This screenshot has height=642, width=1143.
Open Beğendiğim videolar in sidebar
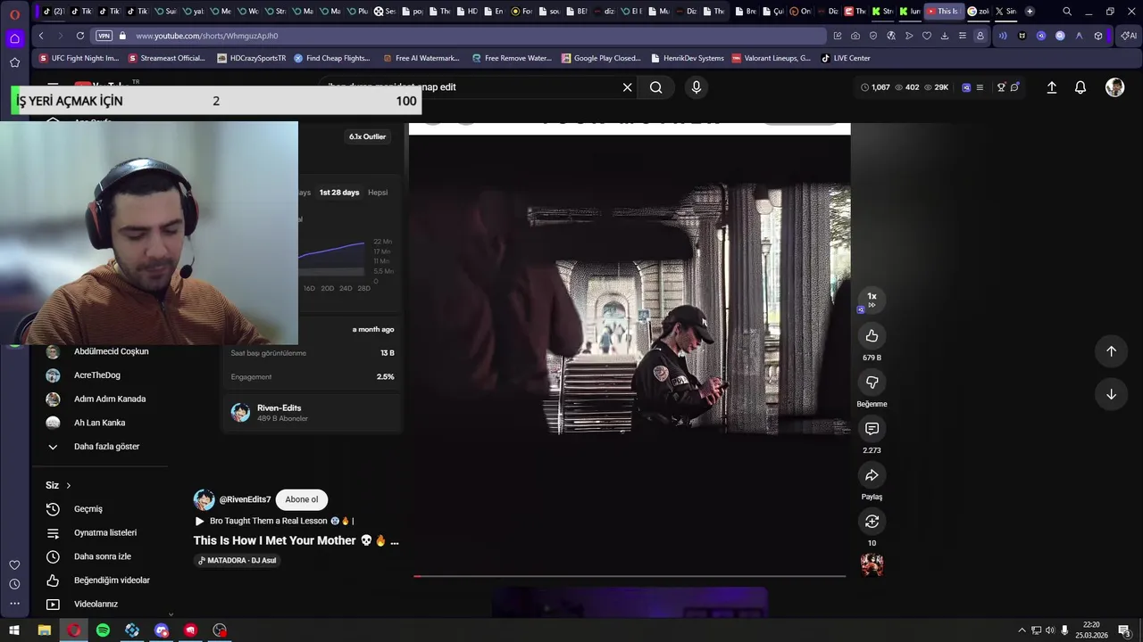click(112, 580)
